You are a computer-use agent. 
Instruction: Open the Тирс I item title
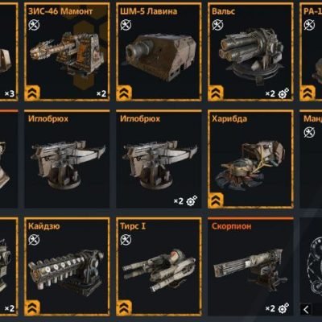133,226
